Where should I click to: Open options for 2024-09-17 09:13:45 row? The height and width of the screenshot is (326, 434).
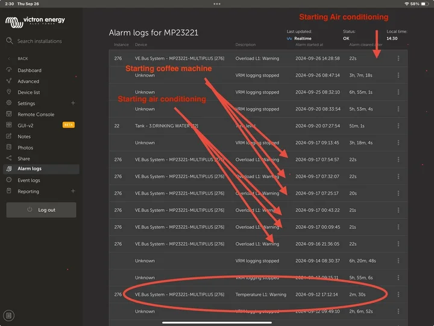[398, 142]
